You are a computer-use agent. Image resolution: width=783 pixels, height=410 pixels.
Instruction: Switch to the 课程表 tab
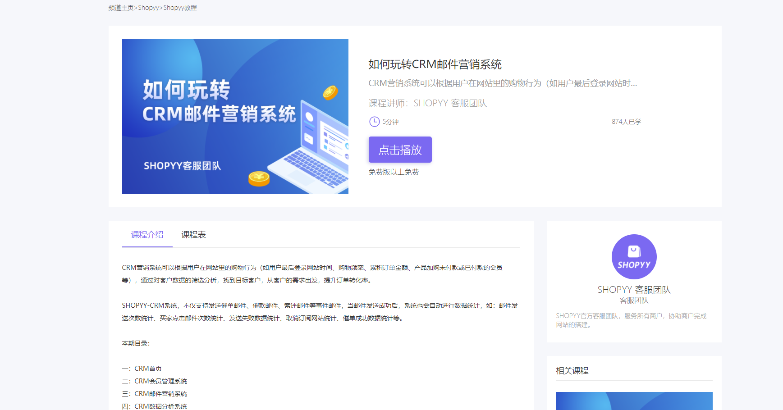pyautogui.click(x=194, y=235)
